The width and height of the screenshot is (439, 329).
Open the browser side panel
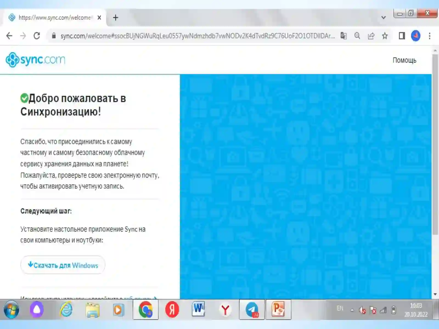pos(402,36)
